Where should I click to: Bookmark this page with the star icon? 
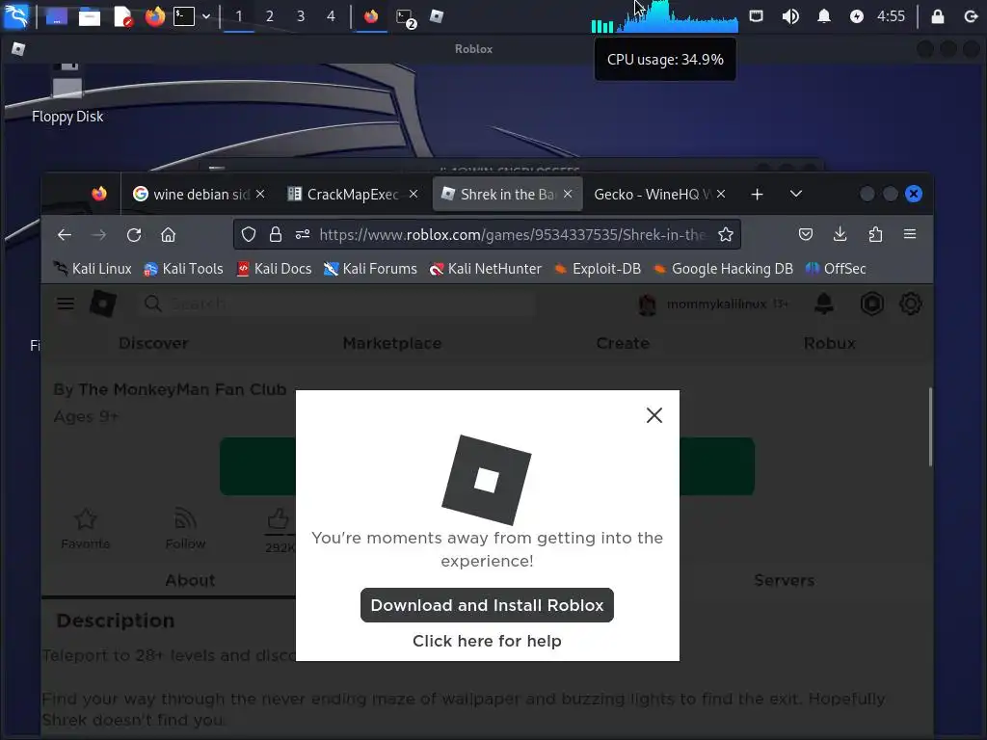[x=726, y=235]
